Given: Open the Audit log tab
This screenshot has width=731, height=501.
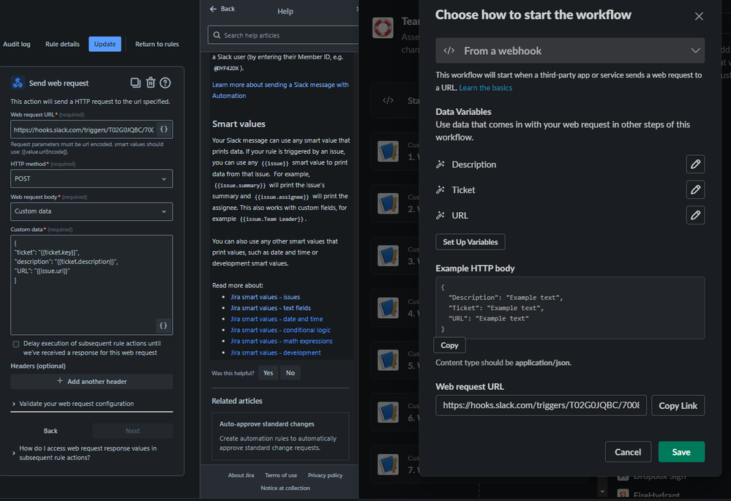Looking at the screenshot, I should tap(17, 44).
